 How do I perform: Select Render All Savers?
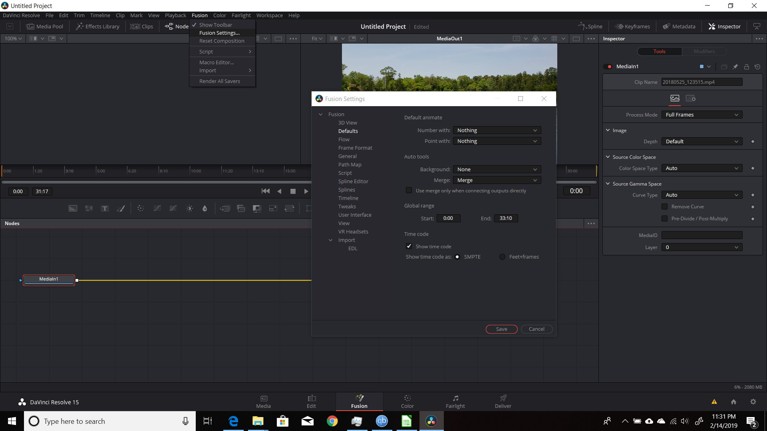(222, 81)
